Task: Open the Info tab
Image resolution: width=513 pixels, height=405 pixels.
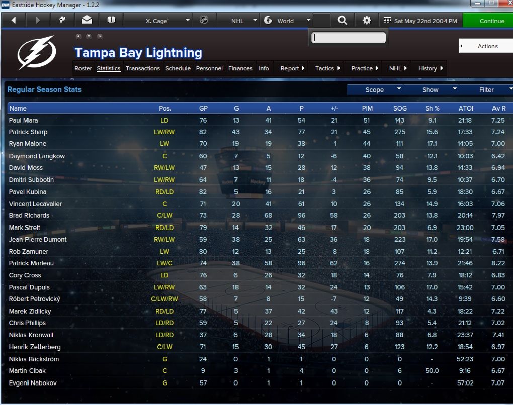Action: pos(264,68)
